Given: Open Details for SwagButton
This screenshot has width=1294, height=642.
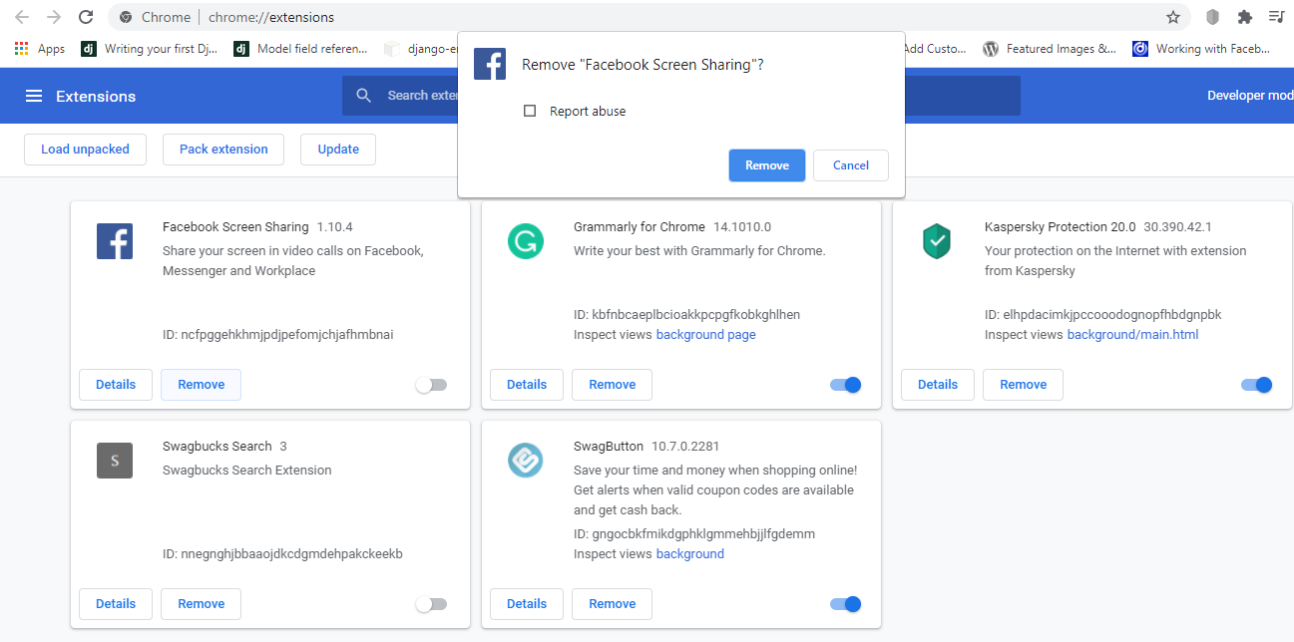Looking at the screenshot, I should (527, 604).
